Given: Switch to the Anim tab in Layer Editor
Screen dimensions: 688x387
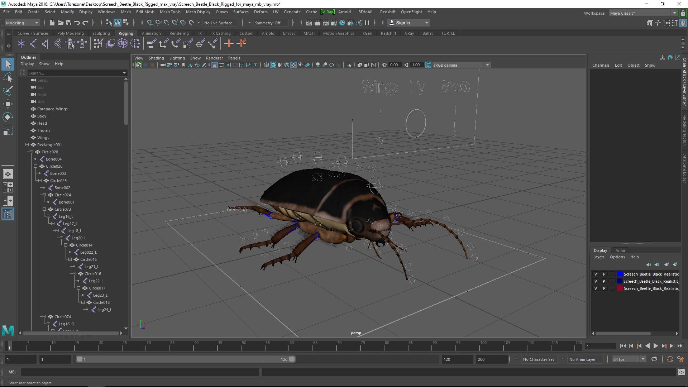Looking at the screenshot, I should coord(620,250).
